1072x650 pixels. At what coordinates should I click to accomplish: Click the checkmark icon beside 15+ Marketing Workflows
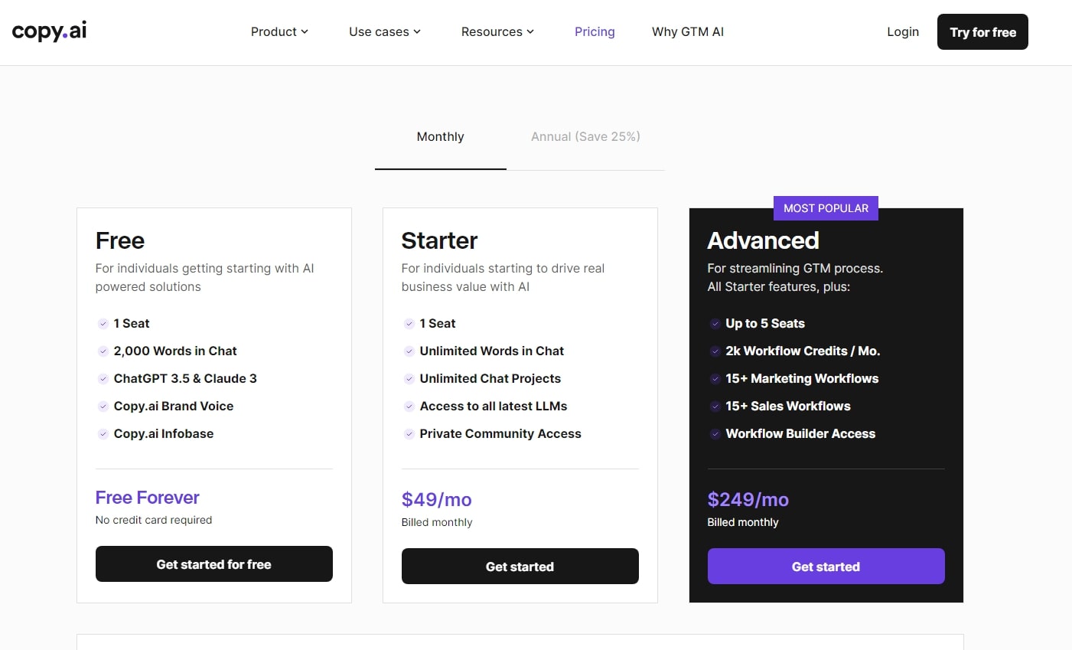coord(715,379)
